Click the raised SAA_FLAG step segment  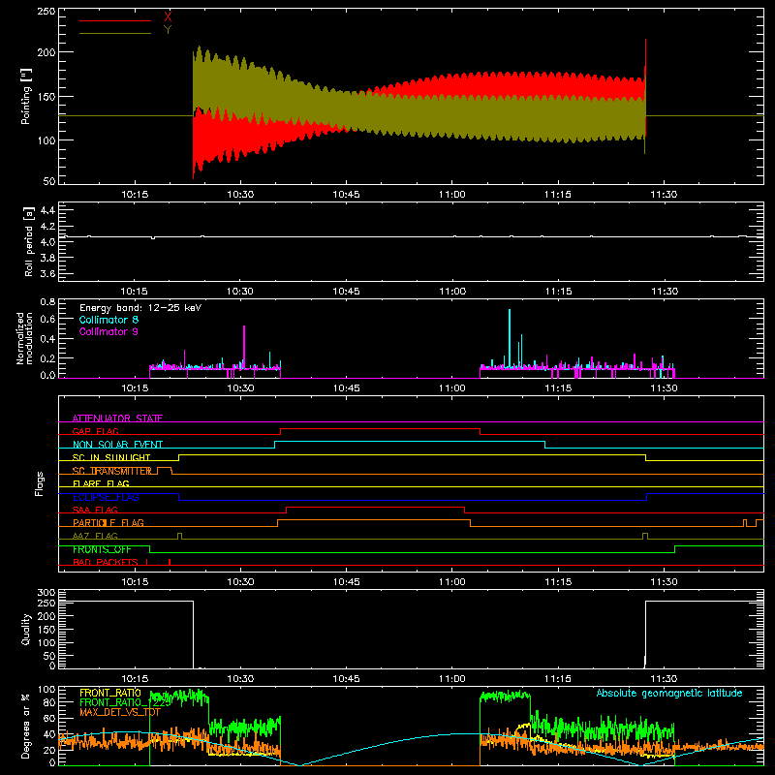(376, 507)
